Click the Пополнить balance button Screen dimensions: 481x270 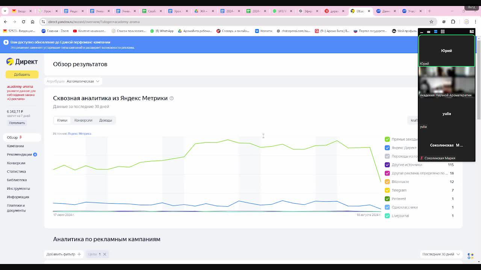tap(17, 123)
